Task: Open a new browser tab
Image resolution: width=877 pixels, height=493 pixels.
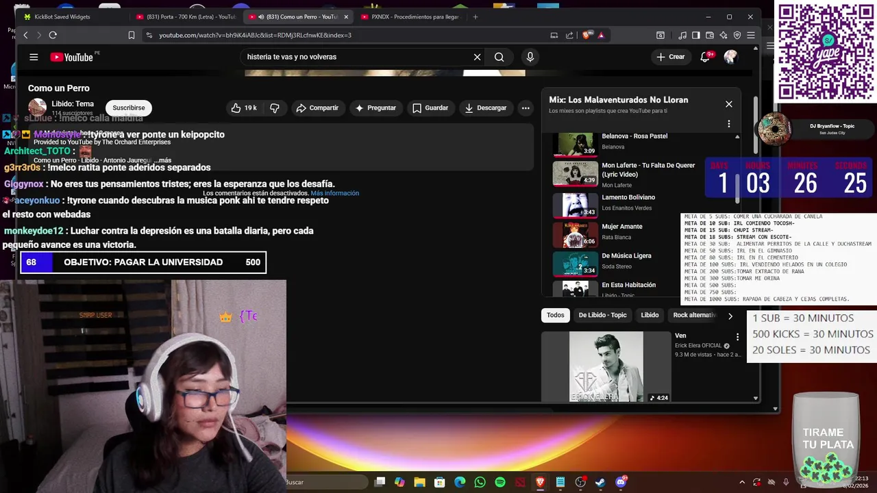Action: click(x=475, y=16)
